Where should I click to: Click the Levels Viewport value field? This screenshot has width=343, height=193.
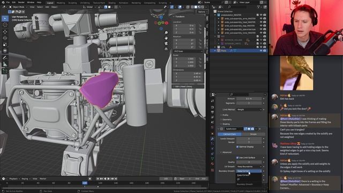249,139
